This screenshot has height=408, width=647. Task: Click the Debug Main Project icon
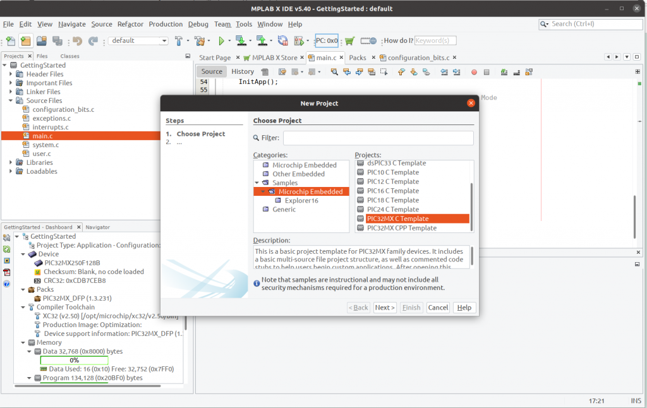pyautogui.click(x=299, y=41)
